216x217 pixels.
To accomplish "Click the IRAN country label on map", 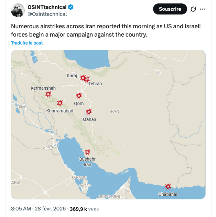I will [x=115, y=111].
